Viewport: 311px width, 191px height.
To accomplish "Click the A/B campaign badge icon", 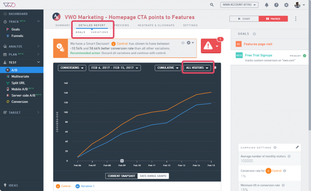I will tap(56, 17).
